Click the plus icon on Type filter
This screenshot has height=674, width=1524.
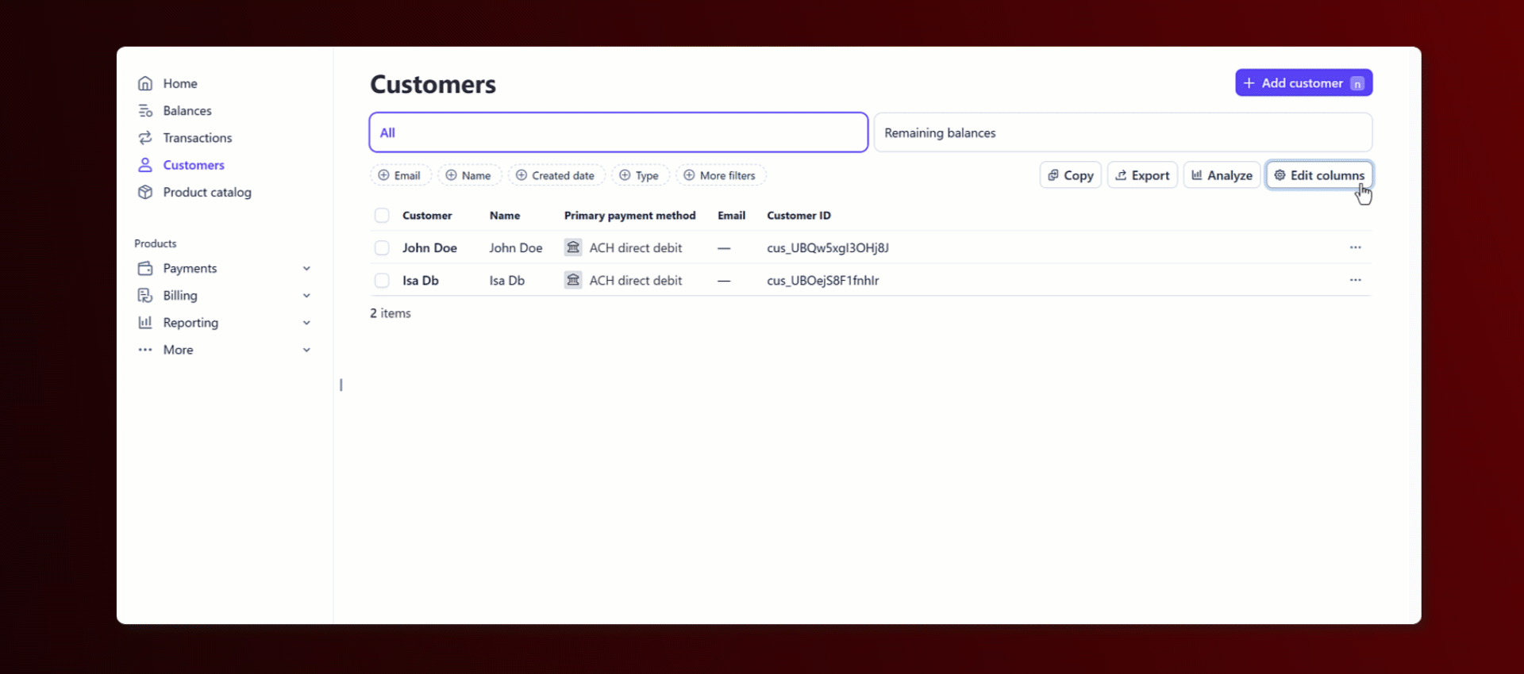coord(625,175)
